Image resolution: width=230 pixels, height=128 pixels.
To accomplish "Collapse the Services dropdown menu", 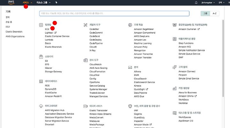I will 27,3.
